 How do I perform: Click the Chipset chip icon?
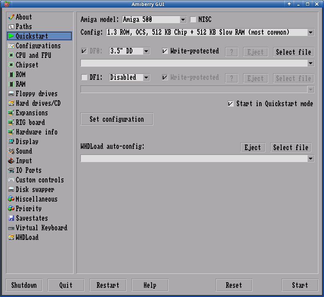(x=11, y=65)
